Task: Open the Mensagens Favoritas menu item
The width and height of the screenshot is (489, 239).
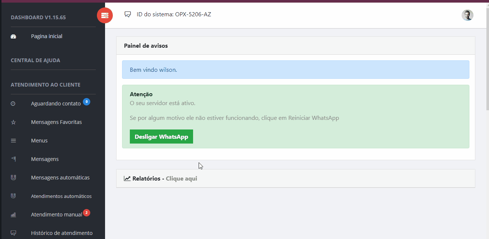Action: point(56,122)
